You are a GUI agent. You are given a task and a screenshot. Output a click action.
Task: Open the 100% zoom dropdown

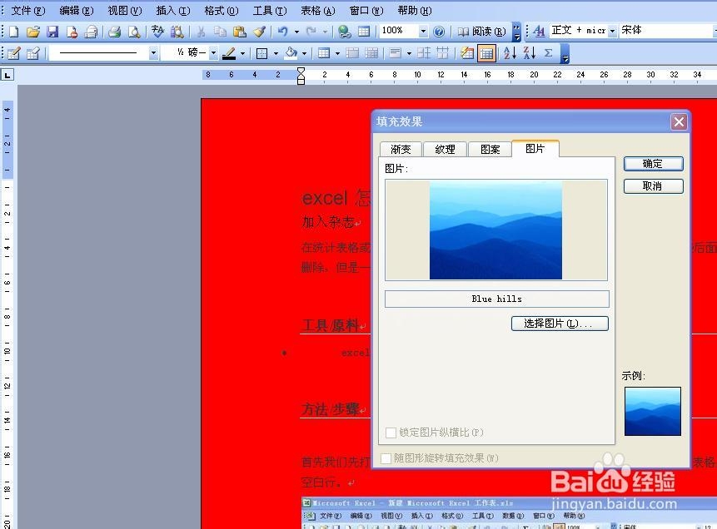[423, 32]
